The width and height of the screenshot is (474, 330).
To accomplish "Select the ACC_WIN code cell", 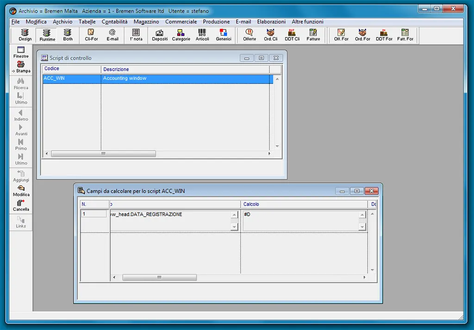I will pos(72,79).
